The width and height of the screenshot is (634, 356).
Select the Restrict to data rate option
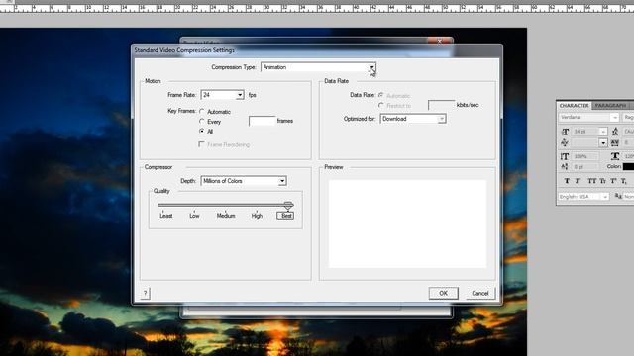click(380, 106)
